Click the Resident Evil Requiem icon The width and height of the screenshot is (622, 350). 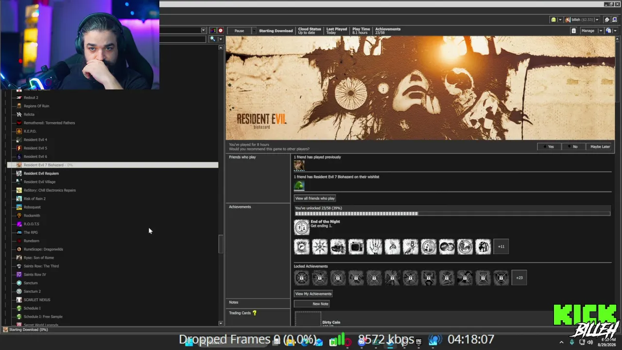[x=19, y=174]
